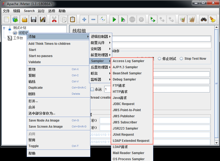Choose HTTP请求 from the Sampler list
220x161 pixels.
pos(120,92)
